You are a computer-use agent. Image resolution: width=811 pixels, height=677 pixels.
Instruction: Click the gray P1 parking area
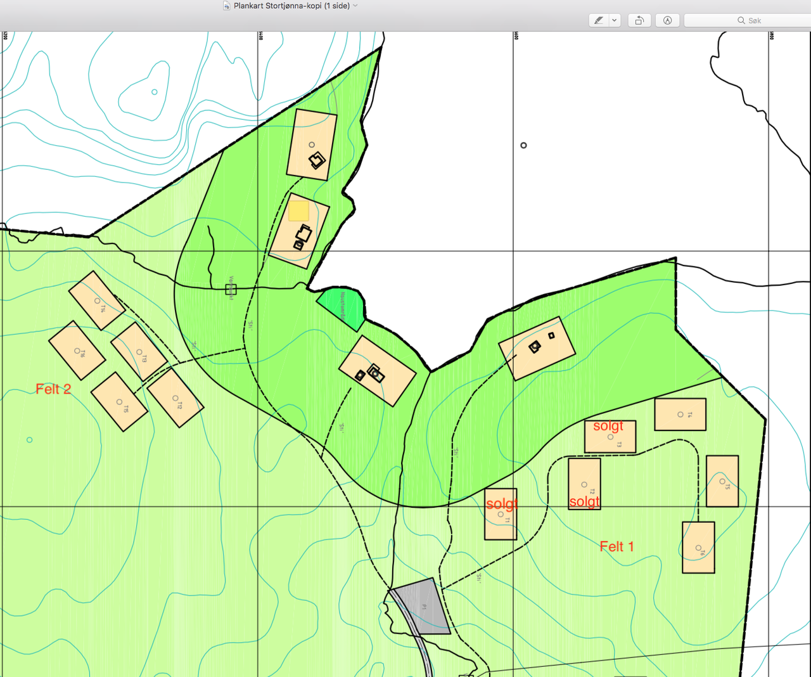[422, 607]
